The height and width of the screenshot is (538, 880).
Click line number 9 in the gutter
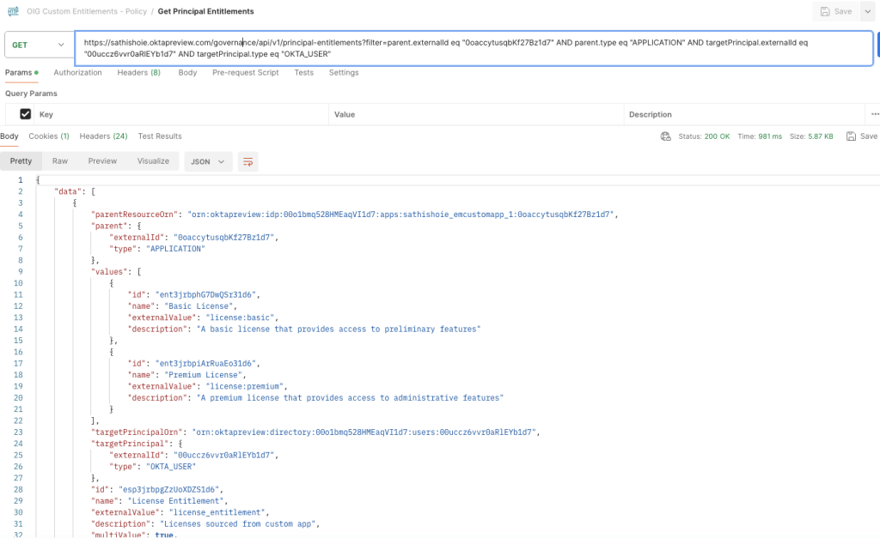pyautogui.click(x=21, y=272)
